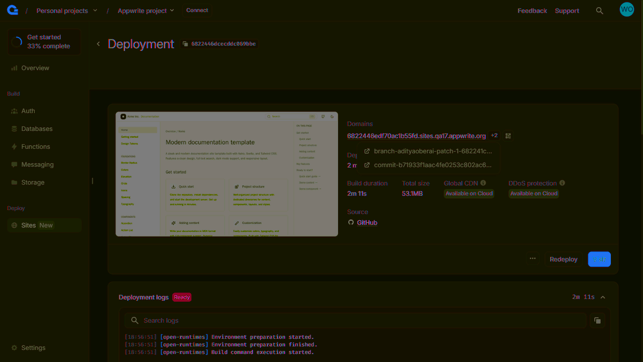Visit the deployed site
The image size is (643, 362).
coord(599,259)
